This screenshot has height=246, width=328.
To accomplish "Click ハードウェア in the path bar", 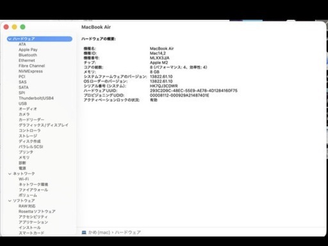I will 128,233.
